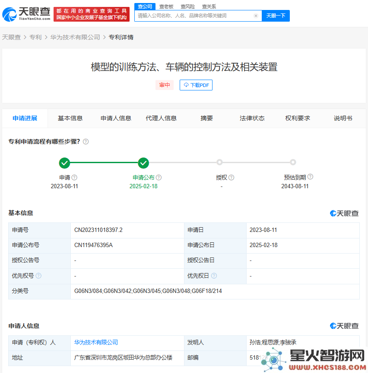The image size is (368, 373).
Task: Go to 专利 breadcrumb link
Action: coord(35,37)
